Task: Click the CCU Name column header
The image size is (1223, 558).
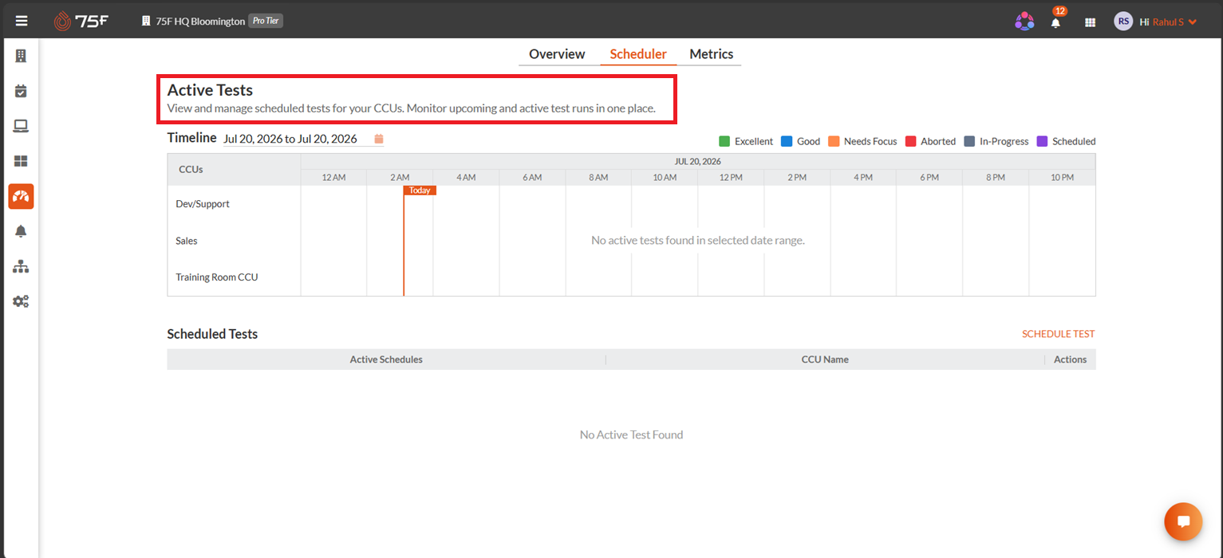Action: 825,360
